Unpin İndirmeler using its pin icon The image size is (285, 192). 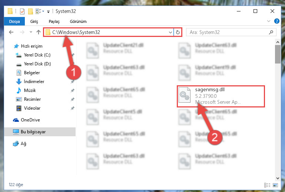tap(72, 82)
